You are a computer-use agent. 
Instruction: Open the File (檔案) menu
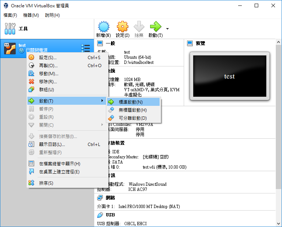pos(10,15)
